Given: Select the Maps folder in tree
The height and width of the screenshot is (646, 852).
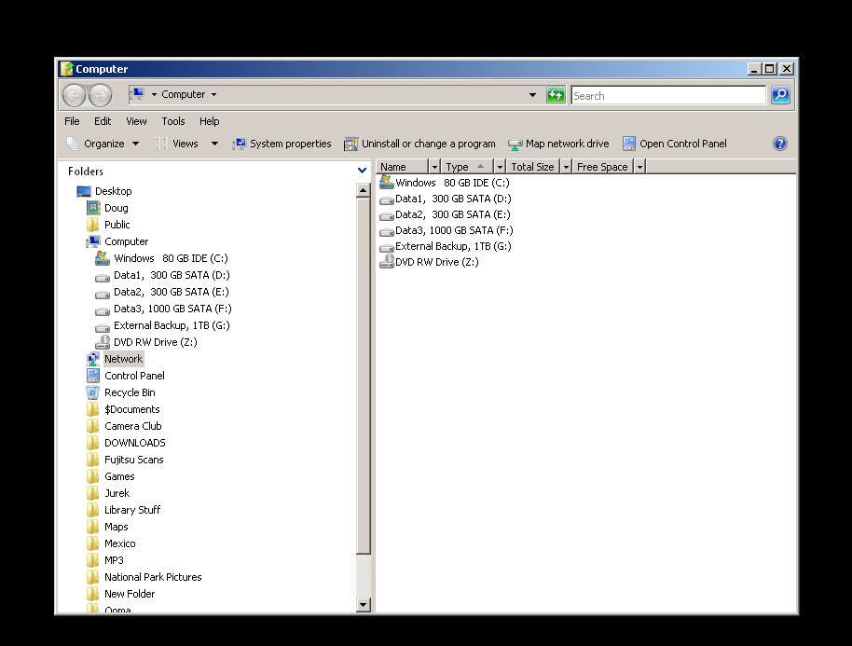Looking at the screenshot, I should click(117, 527).
